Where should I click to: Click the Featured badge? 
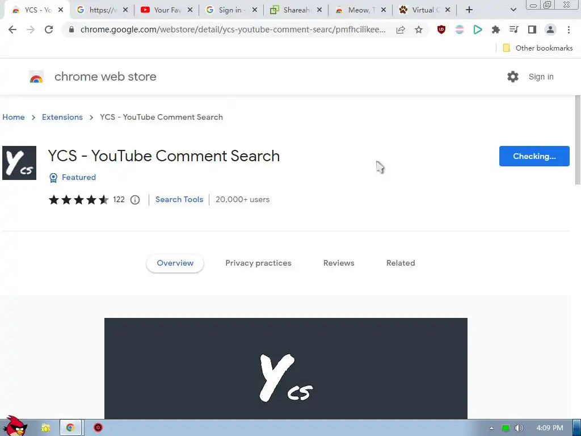[x=73, y=178]
